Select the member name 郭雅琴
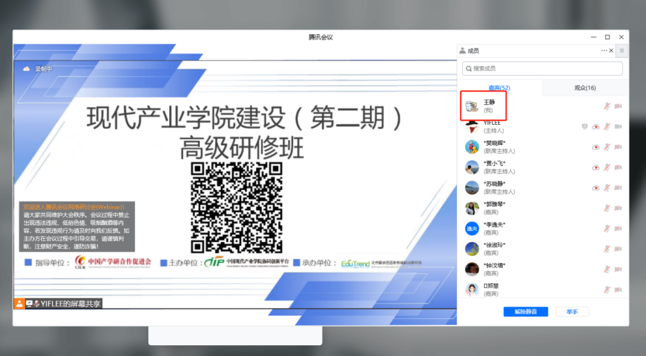Viewport: 646px width, 356px height. (x=495, y=204)
